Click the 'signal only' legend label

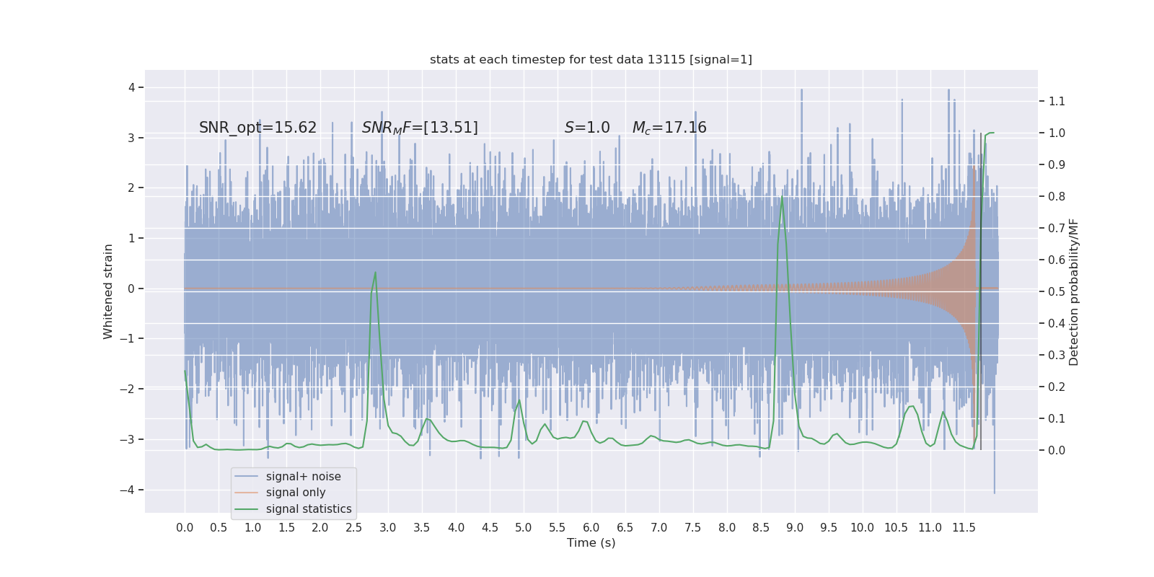point(296,493)
